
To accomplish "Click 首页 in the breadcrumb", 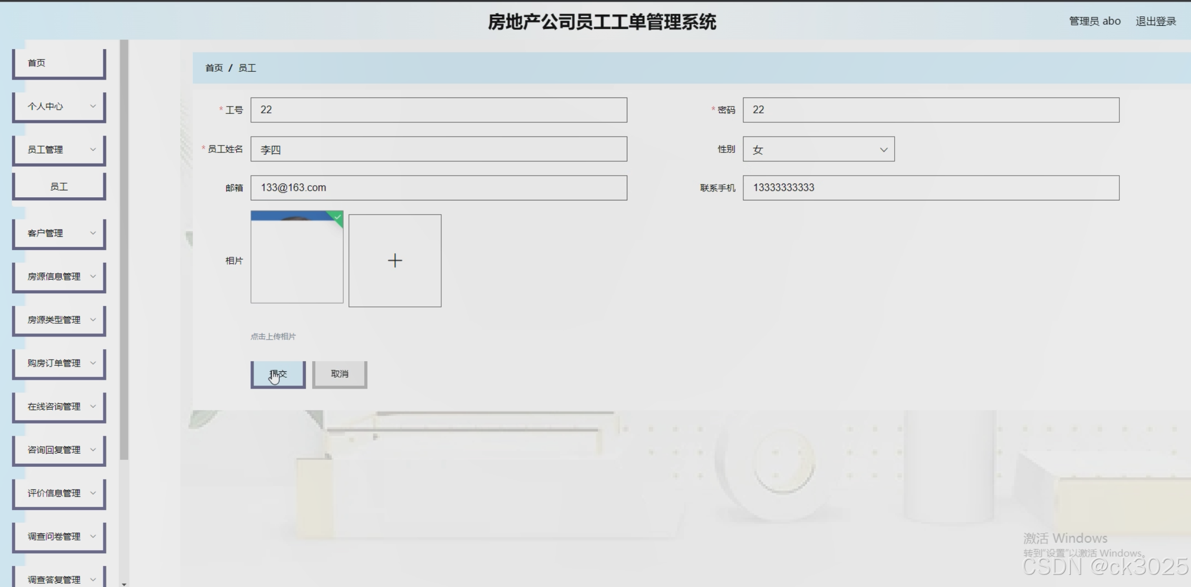I will tap(214, 68).
